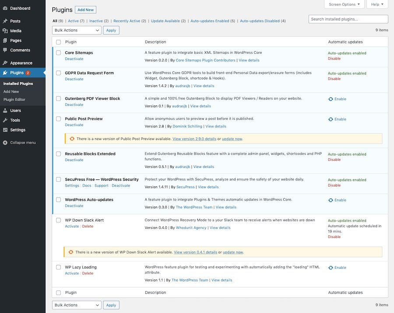Click refresh icon beside Public Post Preview Enable
Viewport: 394px width, 313px height.
click(331, 120)
